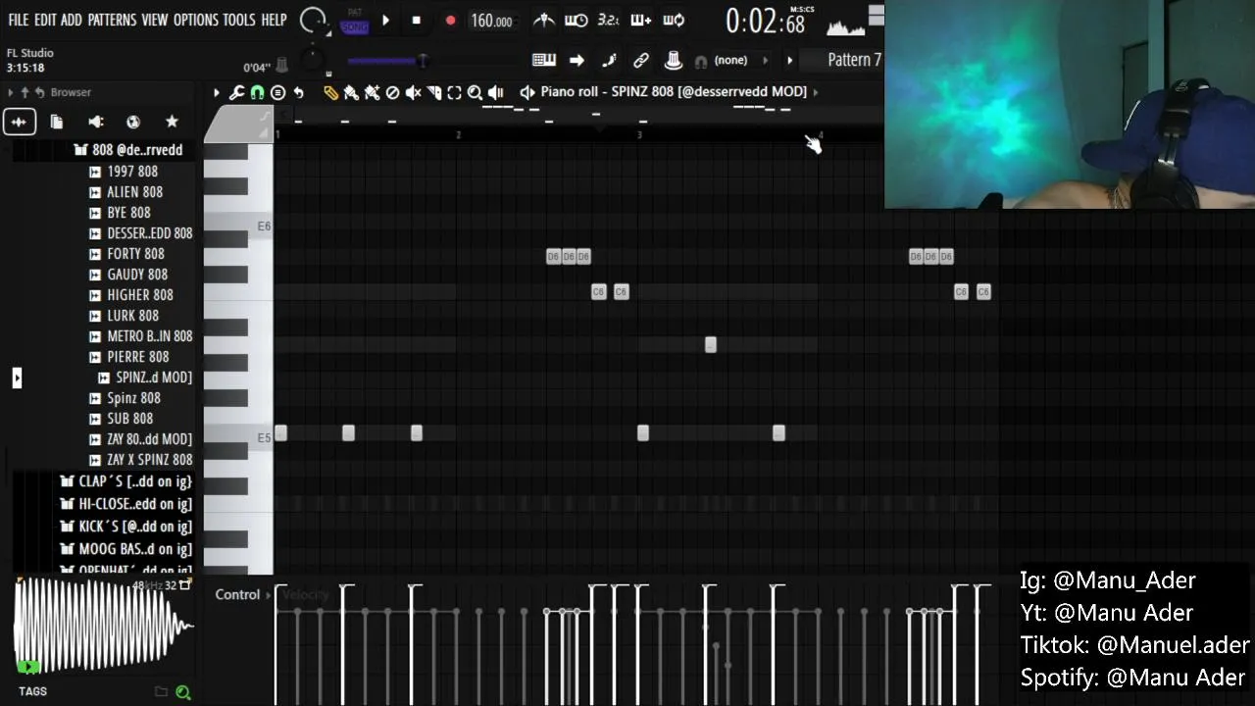1255x706 pixels.
Task: Select the Paint drum sequence tool
Action: point(372,92)
